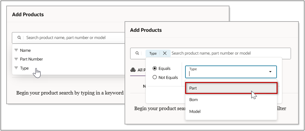Choose Bom from the Type list
The image size is (305, 131).
[x=231, y=100]
